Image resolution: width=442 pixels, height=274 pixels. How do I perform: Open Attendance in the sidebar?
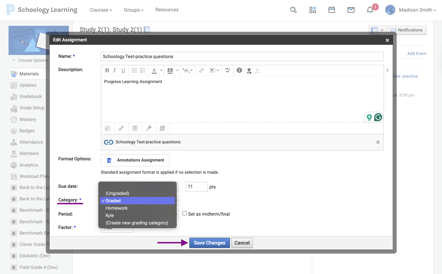(x=31, y=142)
